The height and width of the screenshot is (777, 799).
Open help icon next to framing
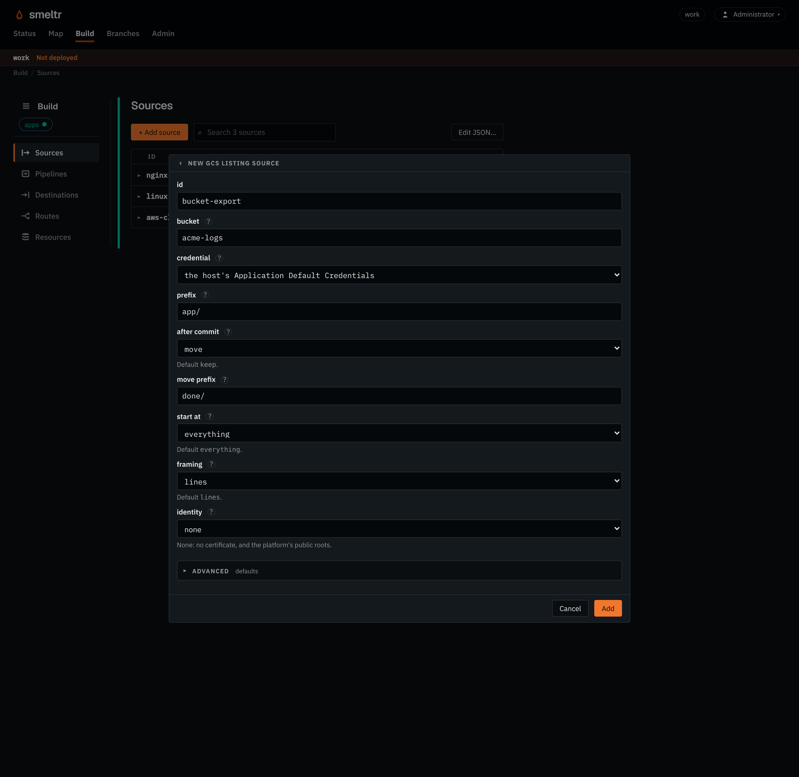coord(211,464)
